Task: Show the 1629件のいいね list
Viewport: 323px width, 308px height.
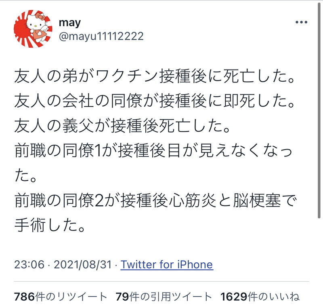Action: tap(260, 297)
